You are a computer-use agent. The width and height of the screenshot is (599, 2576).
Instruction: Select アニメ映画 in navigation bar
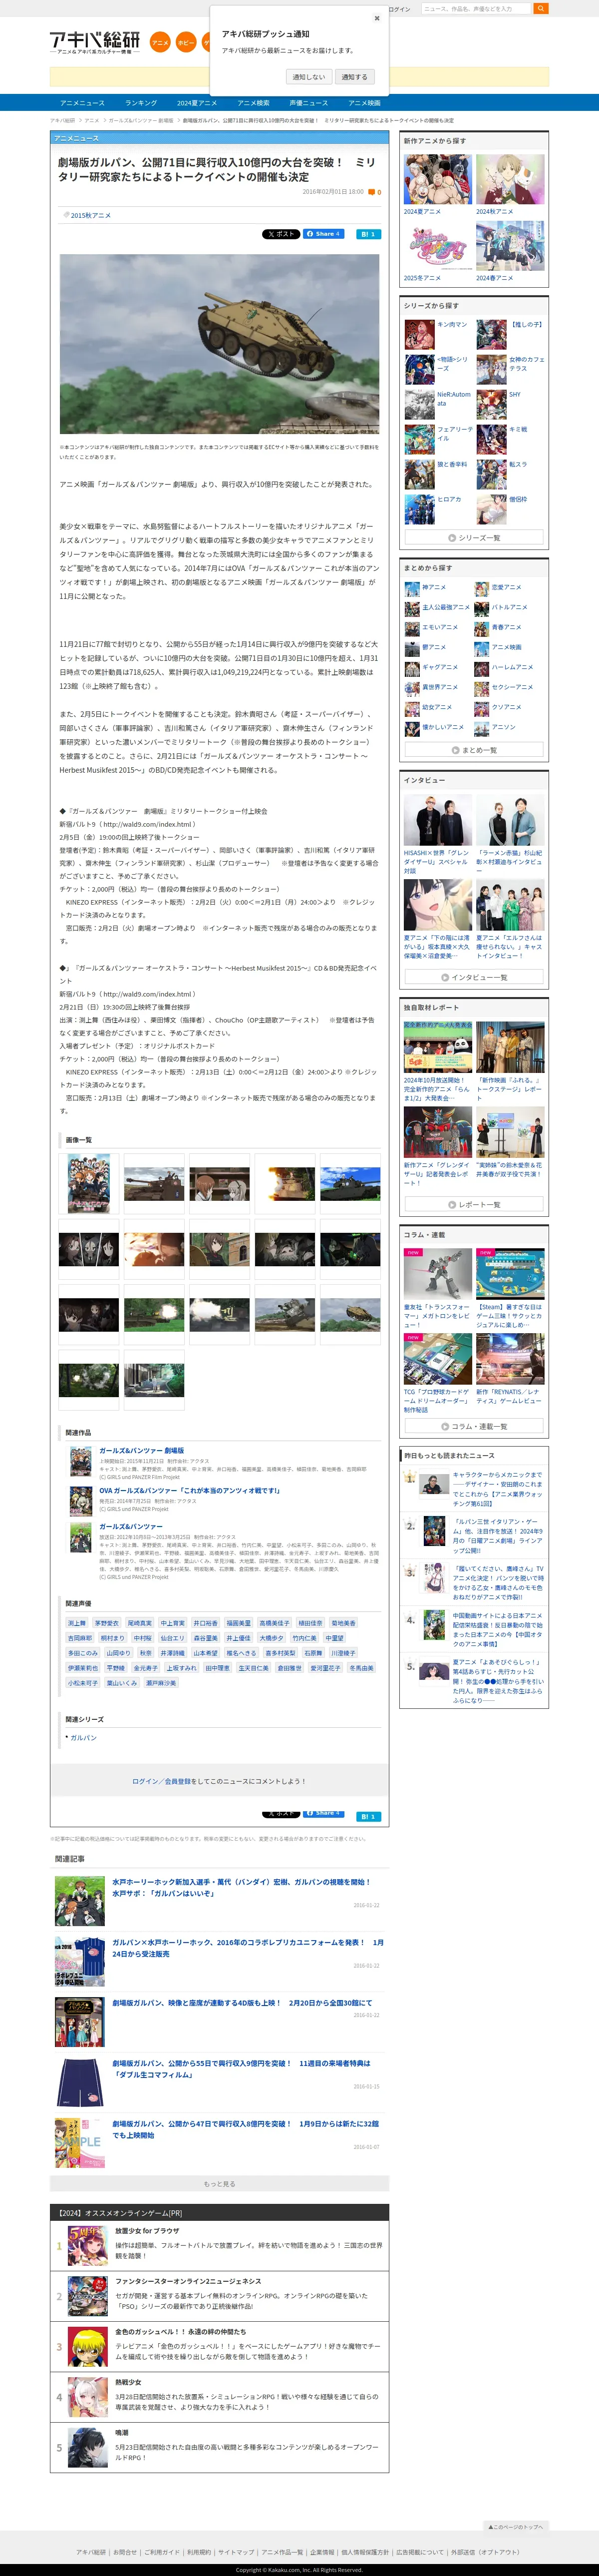(x=364, y=103)
